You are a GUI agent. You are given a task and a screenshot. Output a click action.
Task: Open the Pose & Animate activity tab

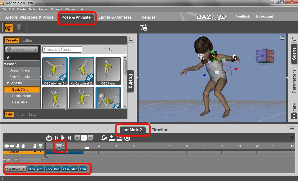click(x=76, y=17)
